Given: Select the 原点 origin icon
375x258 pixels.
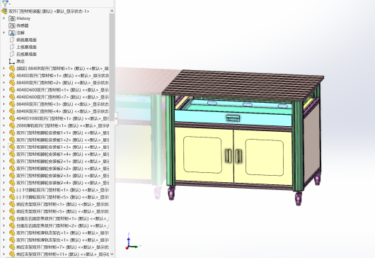Looking at the screenshot, I should tap(12, 62).
